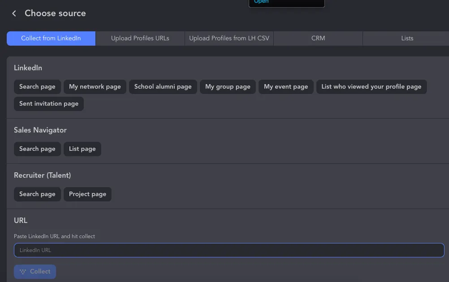Click the Choose source heading
The height and width of the screenshot is (282, 449).
(55, 13)
